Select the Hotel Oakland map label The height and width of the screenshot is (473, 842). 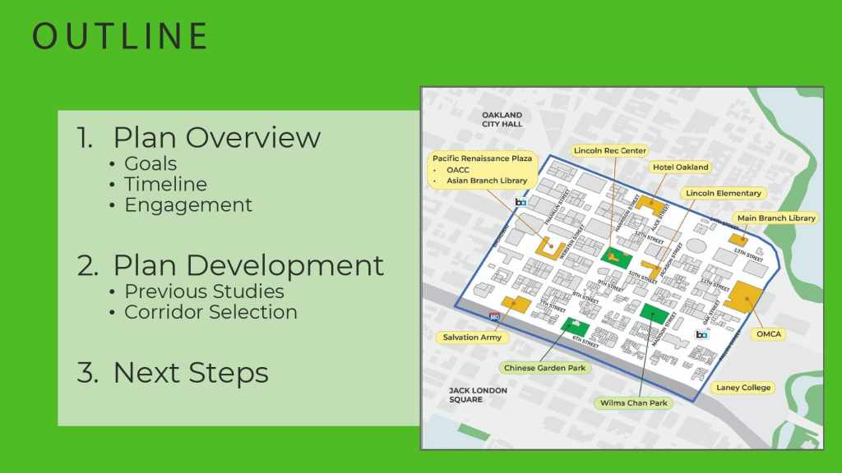[680, 168]
